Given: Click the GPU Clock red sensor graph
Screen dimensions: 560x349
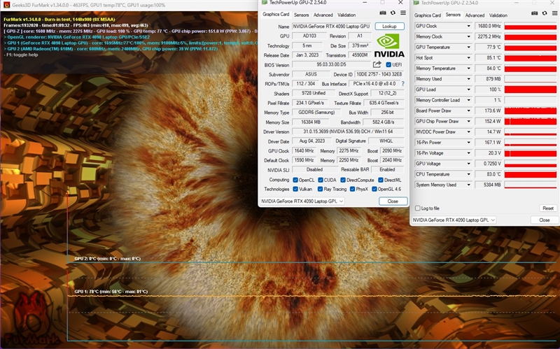Looking at the screenshot, I should coord(531,26).
